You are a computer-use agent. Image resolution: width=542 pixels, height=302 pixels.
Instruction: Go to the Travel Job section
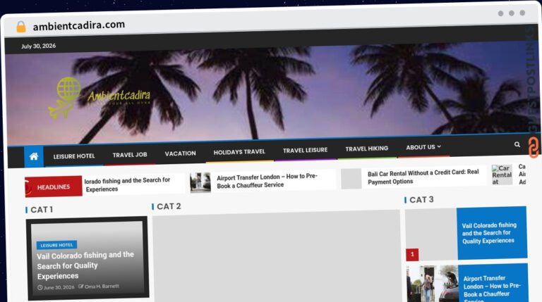coord(130,155)
